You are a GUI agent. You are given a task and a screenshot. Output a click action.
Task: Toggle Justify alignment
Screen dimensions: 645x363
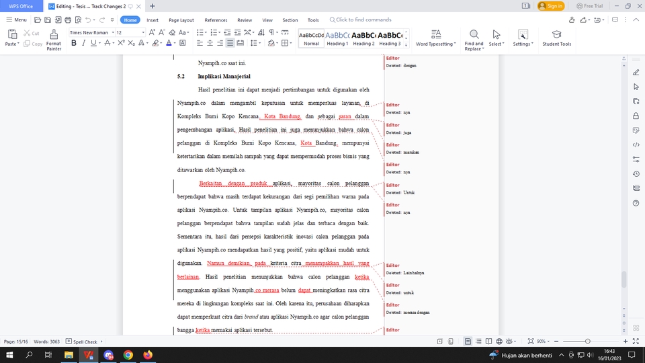pyautogui.click(x=230, y=43)
